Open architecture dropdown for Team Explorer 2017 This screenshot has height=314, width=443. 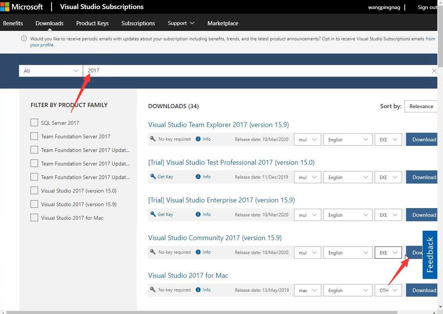(307, 139)
